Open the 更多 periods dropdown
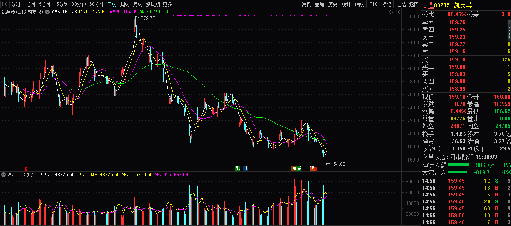 click(169, 5)
